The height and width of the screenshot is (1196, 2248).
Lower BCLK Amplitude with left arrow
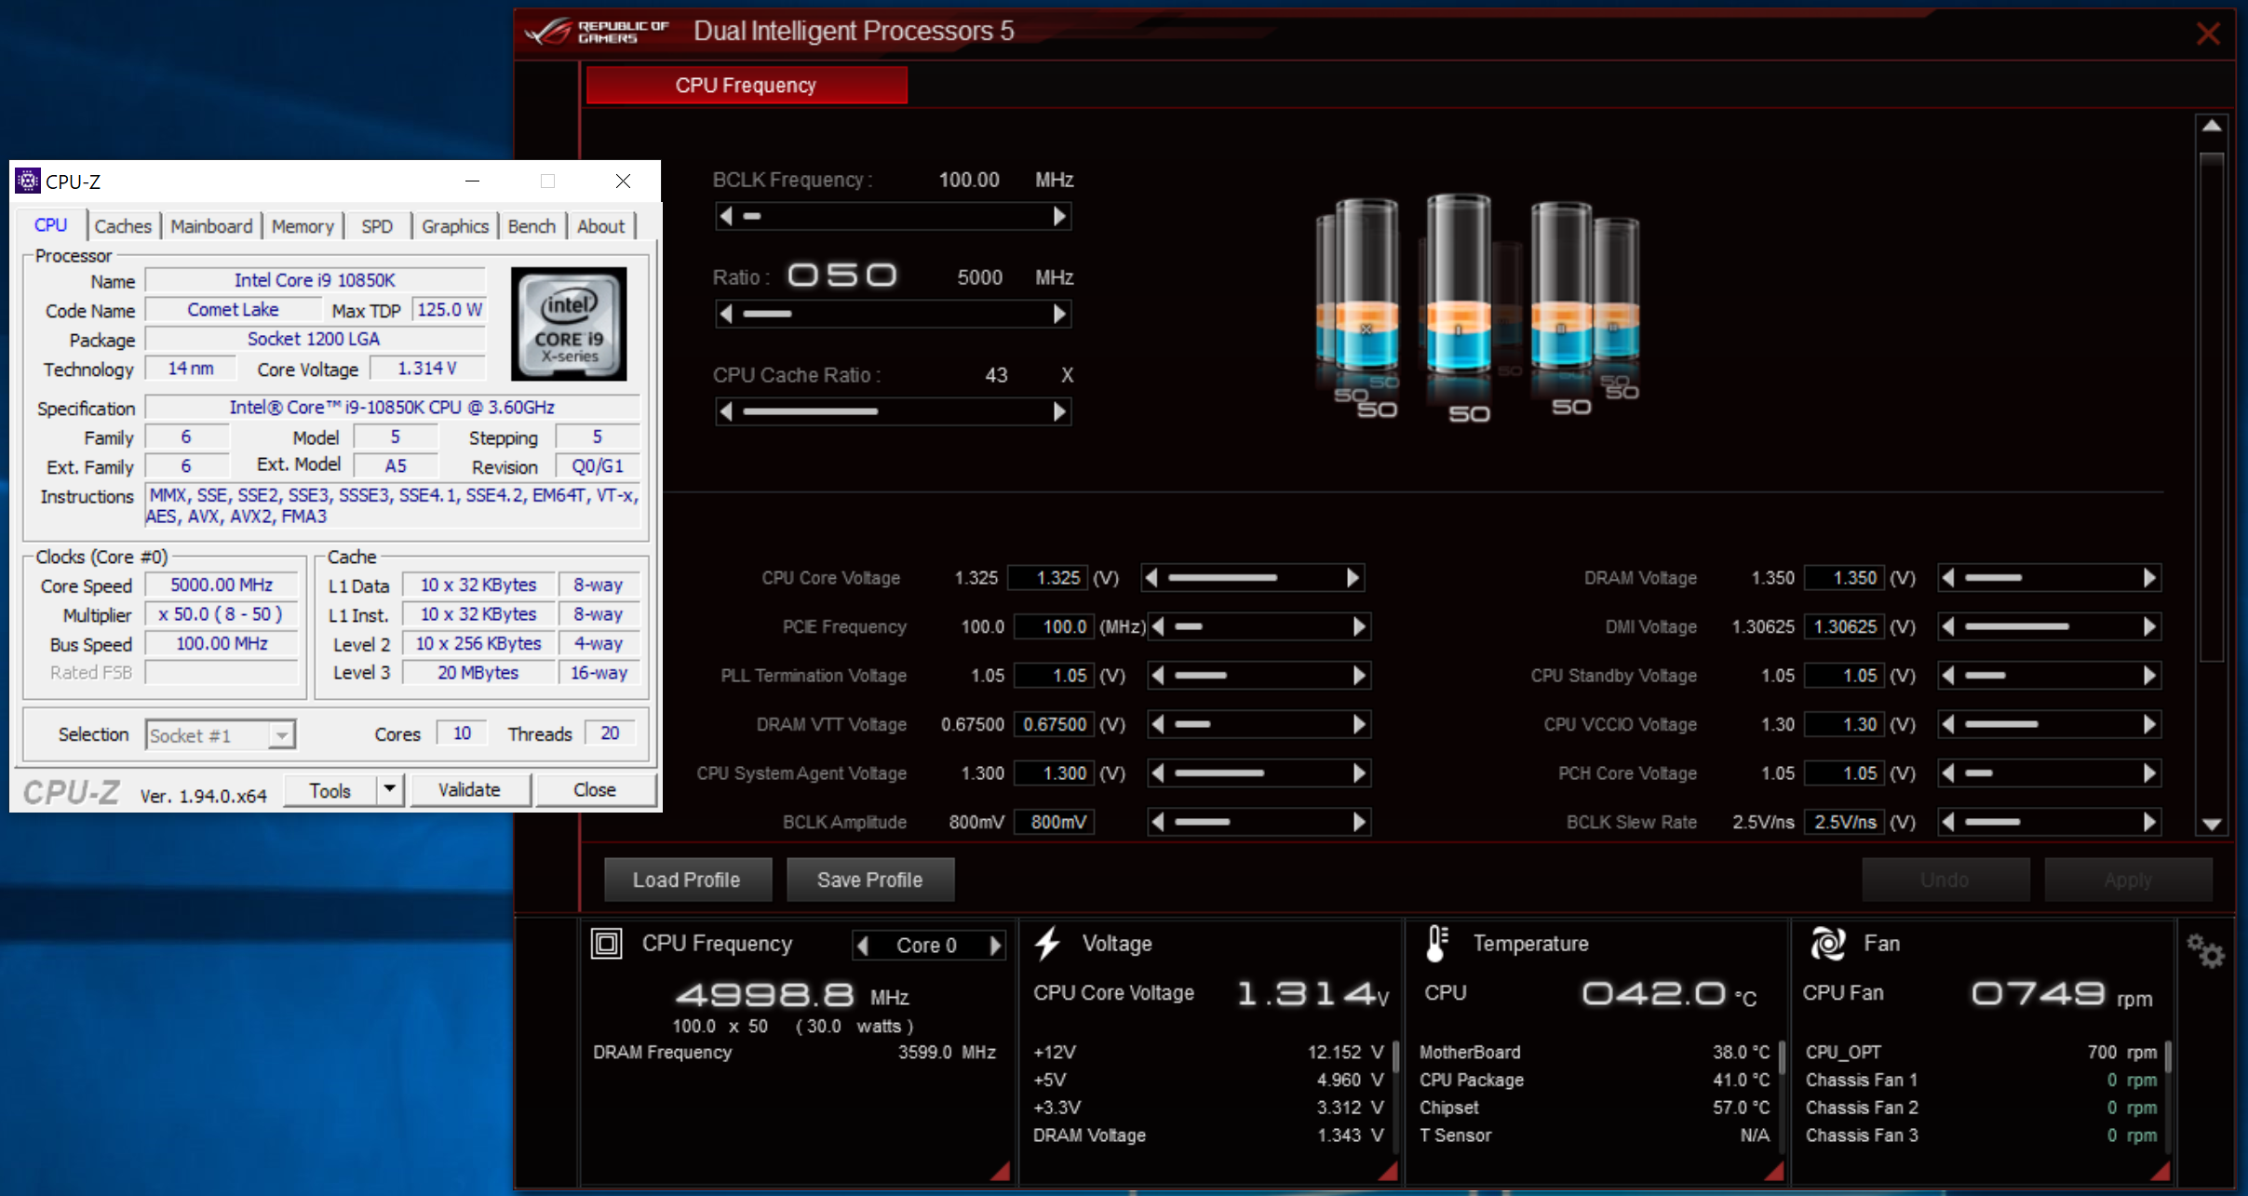pyautogui.click(x=1158, y=822)
